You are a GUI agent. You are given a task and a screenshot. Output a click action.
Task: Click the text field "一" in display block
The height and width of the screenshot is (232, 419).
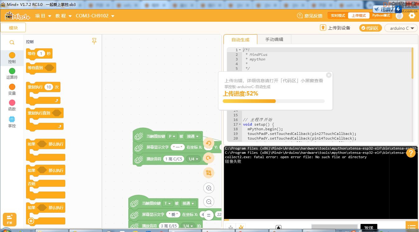tap(178, 147)
